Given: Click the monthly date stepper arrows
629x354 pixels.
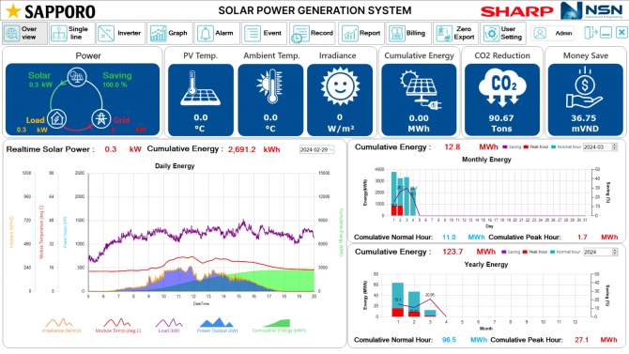Looking at the screenshot, I should point(615,146).
